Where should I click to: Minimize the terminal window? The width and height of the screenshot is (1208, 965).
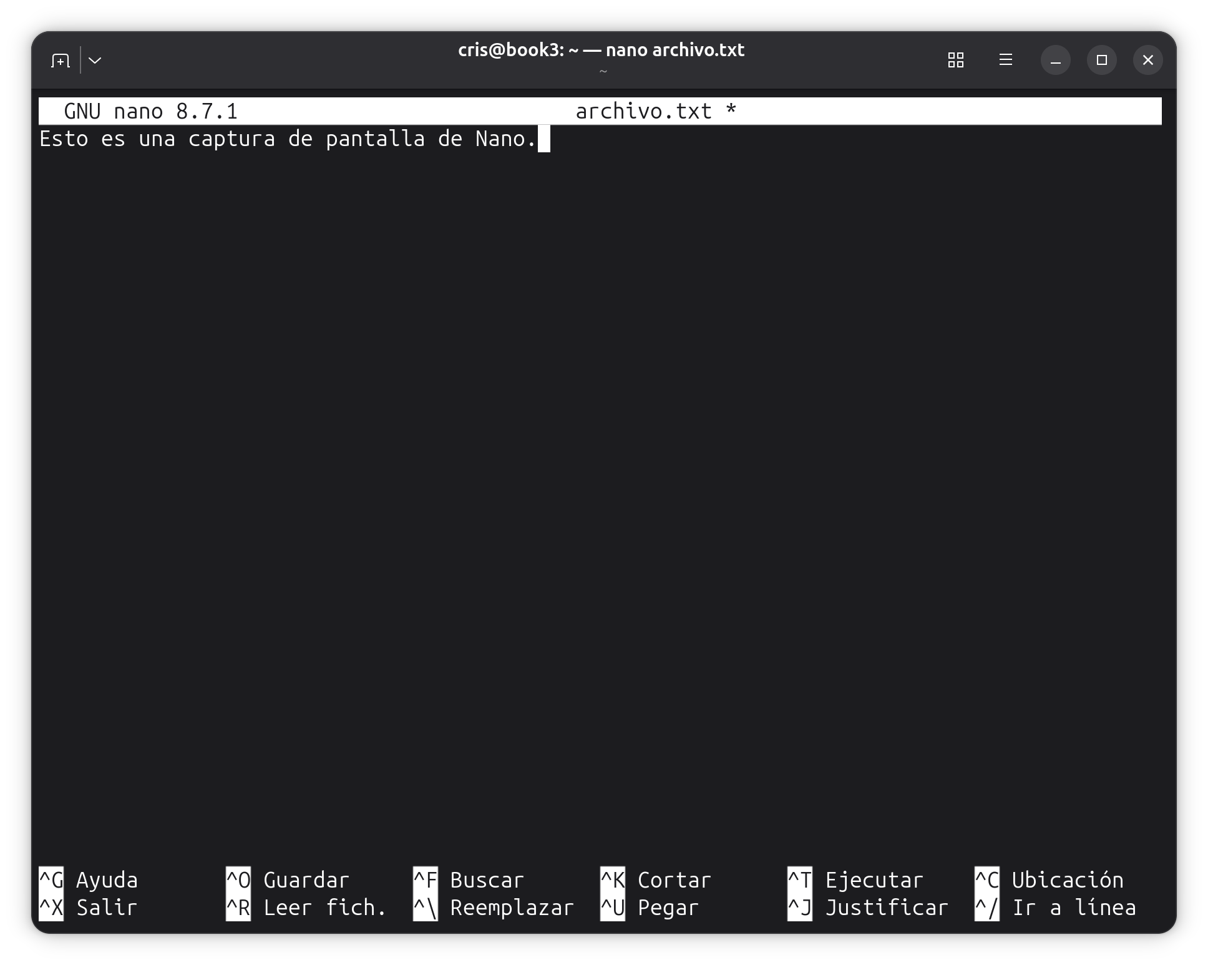coord(1055,60)
